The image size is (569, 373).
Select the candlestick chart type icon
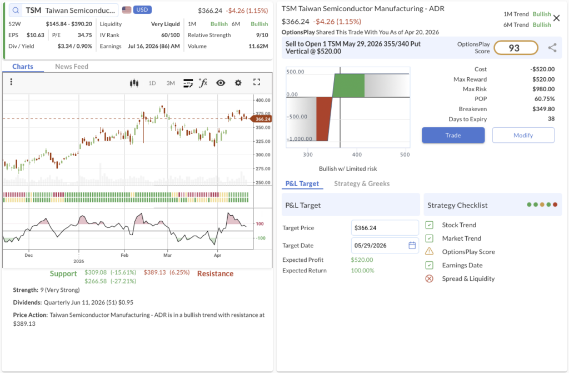click(133, 83)
